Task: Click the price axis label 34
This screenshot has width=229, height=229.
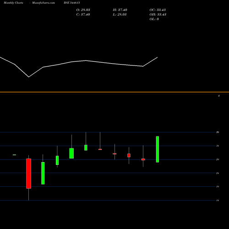Action: point(218,146)
